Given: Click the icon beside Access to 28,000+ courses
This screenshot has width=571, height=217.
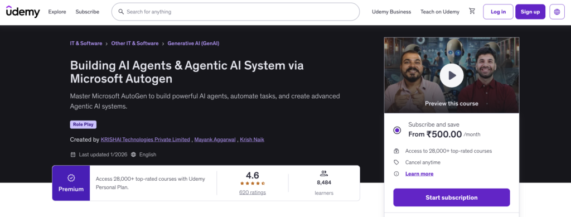Looking at the screenshot, I should click(396, 151).
